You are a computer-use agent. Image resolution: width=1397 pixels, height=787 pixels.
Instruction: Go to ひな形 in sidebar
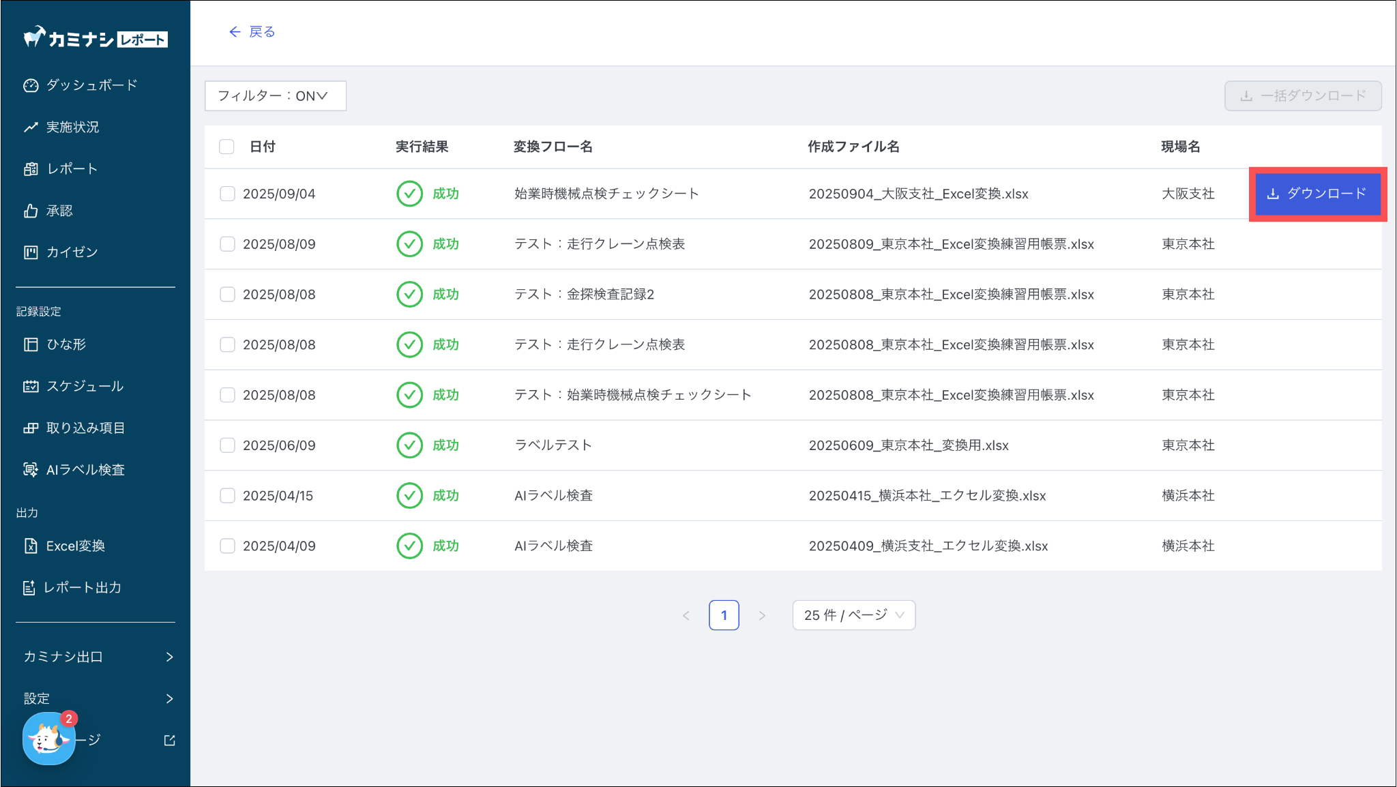pyautogui.click(x=66, y=344)
